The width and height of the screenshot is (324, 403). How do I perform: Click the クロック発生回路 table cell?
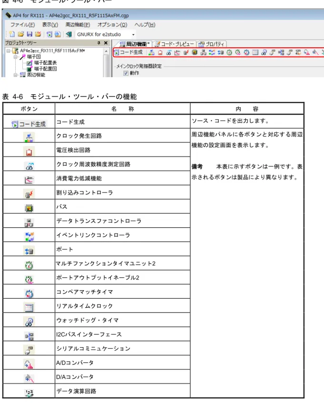click(x=122, y=136)
